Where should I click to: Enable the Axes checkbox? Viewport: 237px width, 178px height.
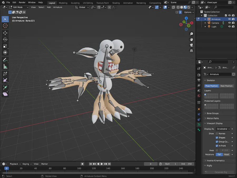[217, 150]
